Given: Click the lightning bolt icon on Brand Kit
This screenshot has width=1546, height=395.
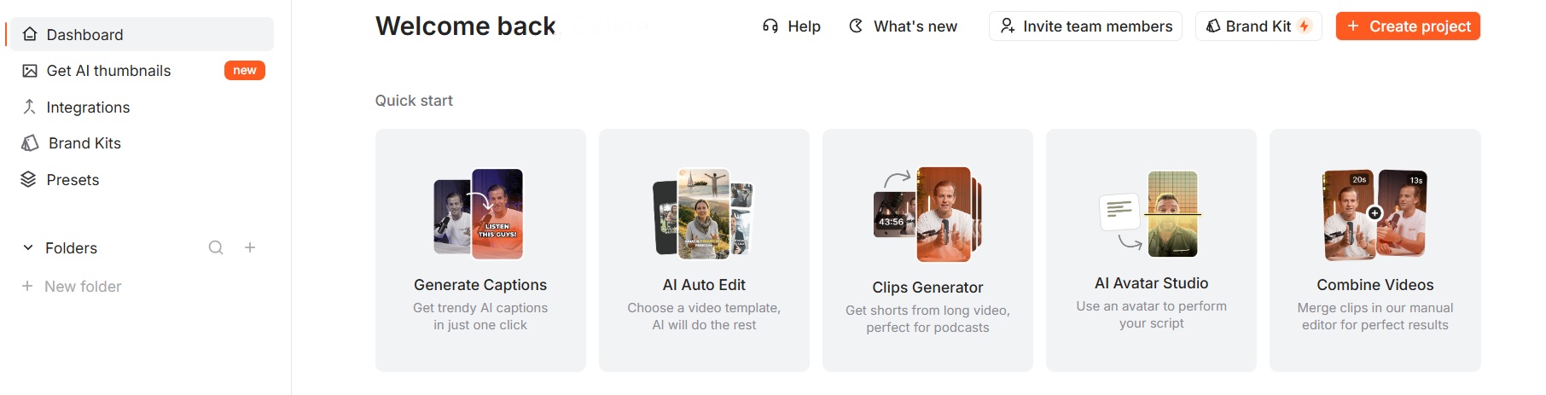Looking at the screenshot, I should [1304, 26].
